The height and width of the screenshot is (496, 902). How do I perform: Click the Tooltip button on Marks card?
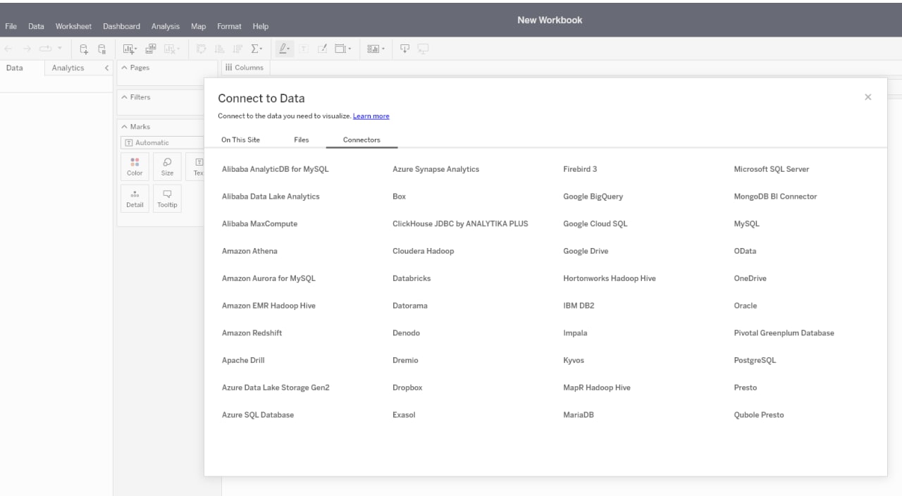(x=167, y=199)
